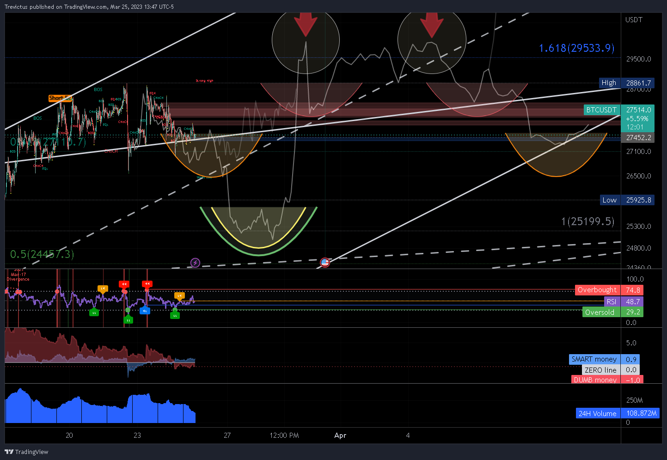Select the blue HL marker on RSI

(x=145, y=310)
